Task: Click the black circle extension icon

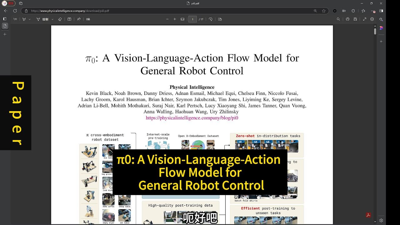Action: [335, 11]
